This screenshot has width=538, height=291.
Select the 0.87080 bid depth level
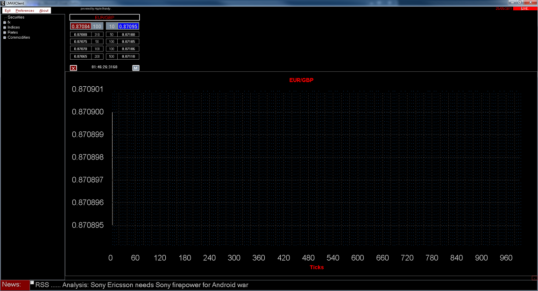point(80,35)
